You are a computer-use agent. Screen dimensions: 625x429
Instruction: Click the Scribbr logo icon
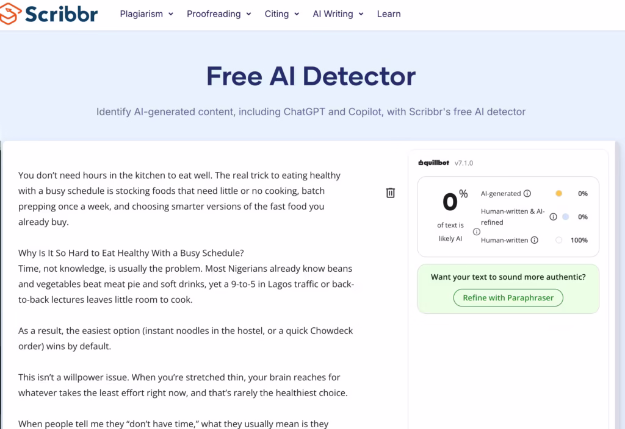pyautogui.click(x=10, y=13)
